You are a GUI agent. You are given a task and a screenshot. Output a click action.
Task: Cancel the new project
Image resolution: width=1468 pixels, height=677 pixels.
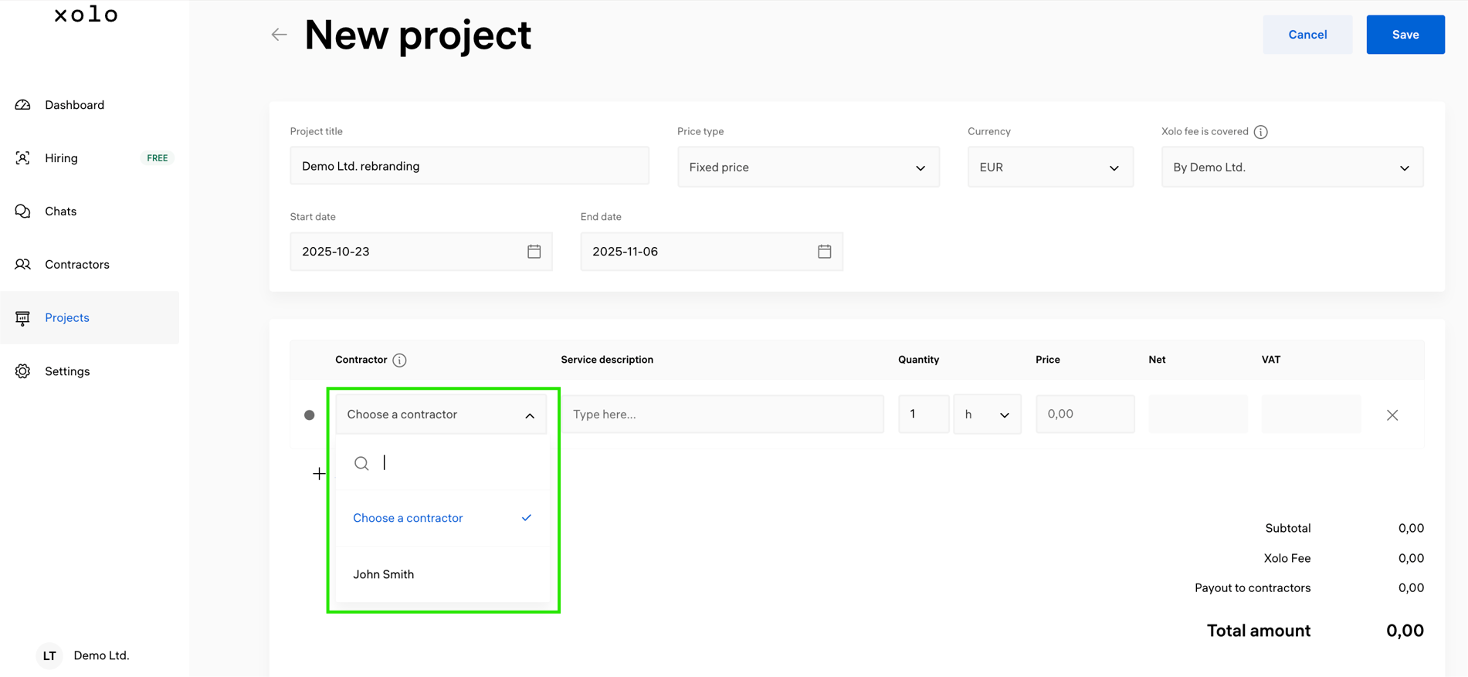pos(1307,35)
